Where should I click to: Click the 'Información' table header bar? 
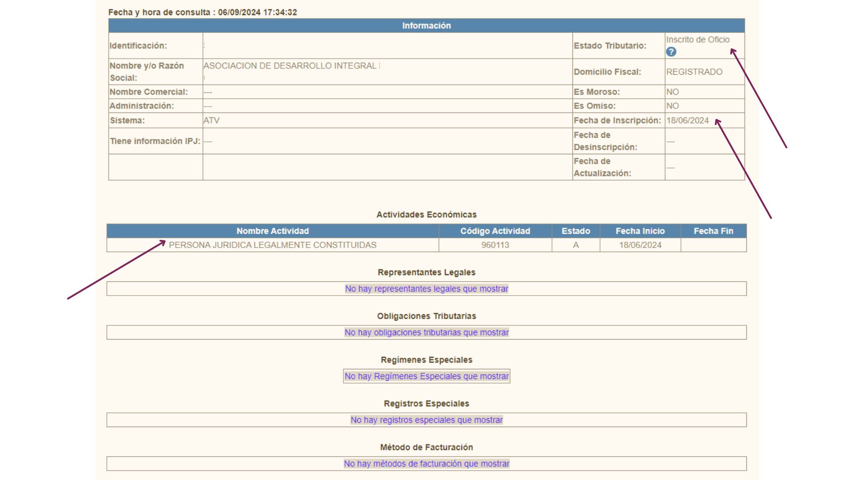tap(426, 26)
